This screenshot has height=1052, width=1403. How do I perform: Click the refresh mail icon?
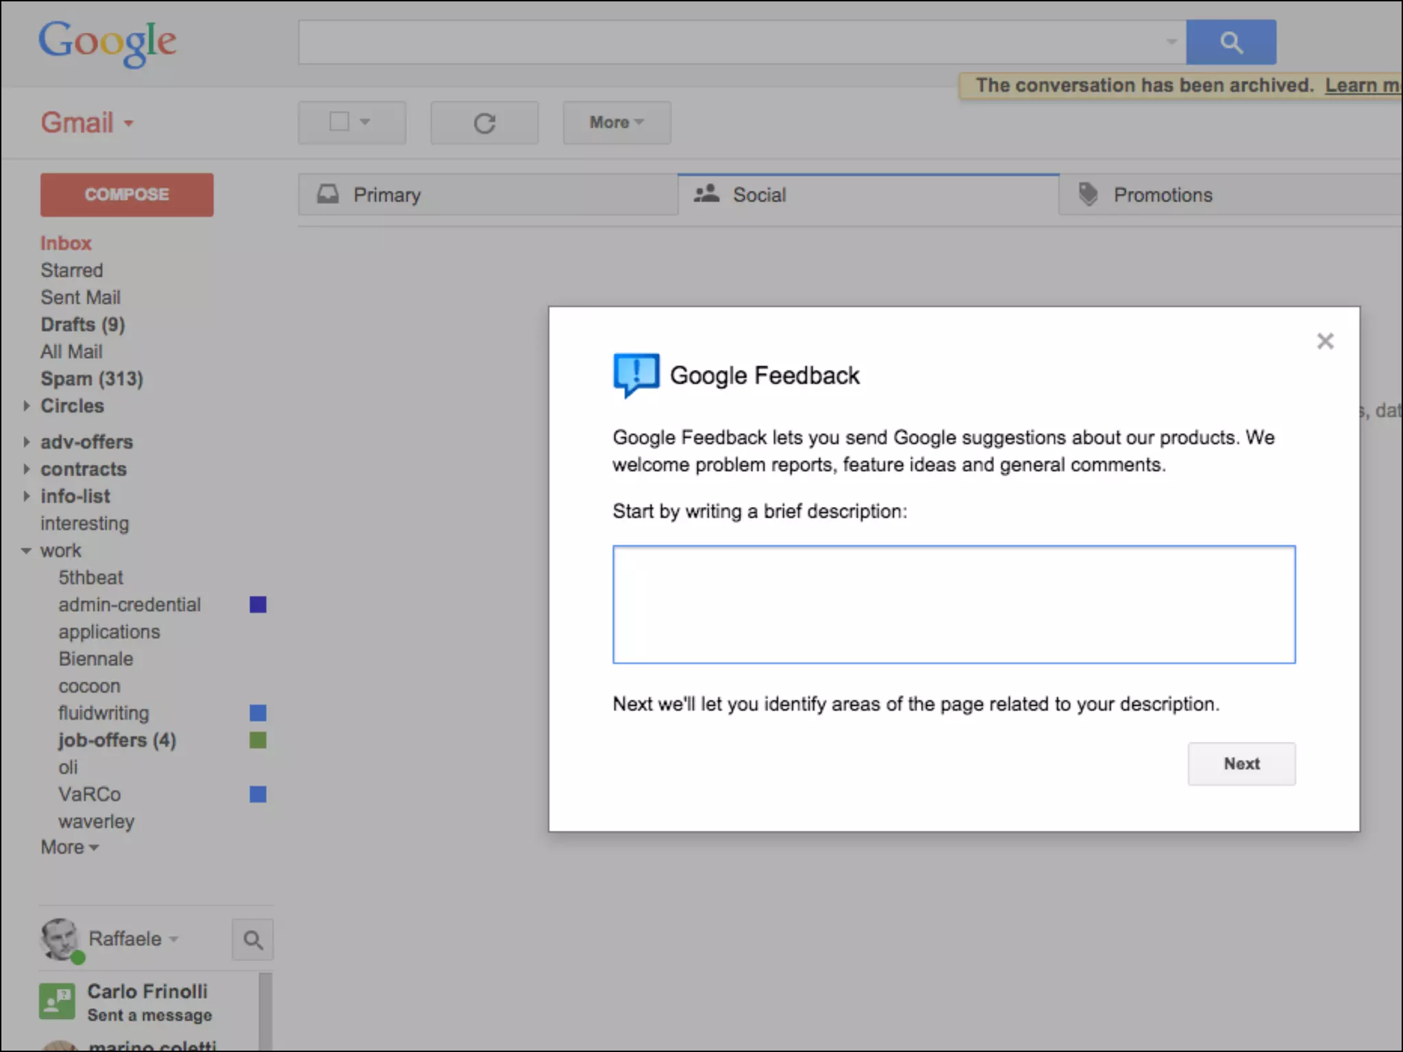pyautogui.click(x=484, y=123)
